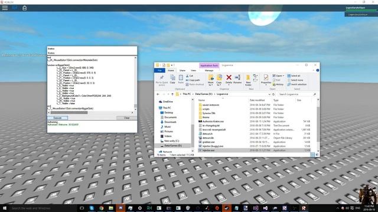The height and width of the screenshot is (212, 378).
Task: Open the Roblox hamburger menu
Action: click(x=5, y=8)
